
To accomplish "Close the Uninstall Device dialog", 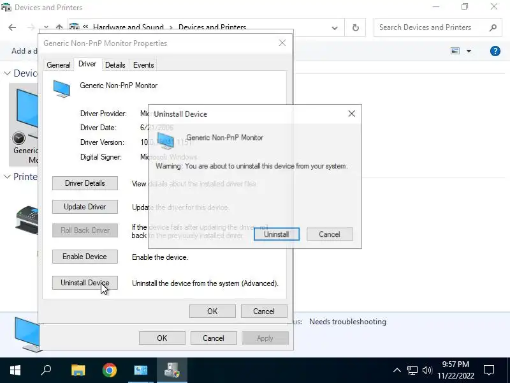I will pyautogui.click(x=352, y=114).
